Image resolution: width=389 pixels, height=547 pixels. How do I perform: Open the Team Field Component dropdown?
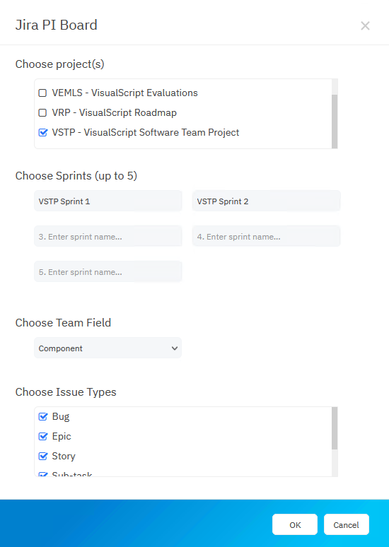(108, 348)
